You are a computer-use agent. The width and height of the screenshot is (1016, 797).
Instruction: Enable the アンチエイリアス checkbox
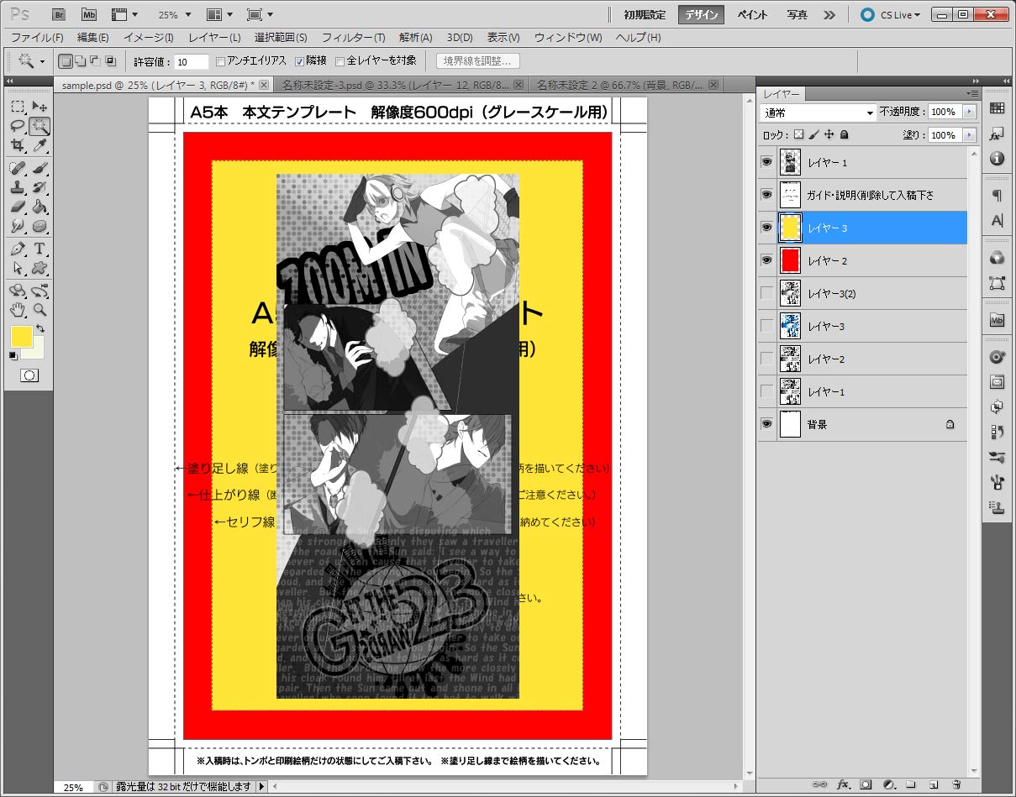(x=220, y=61)
